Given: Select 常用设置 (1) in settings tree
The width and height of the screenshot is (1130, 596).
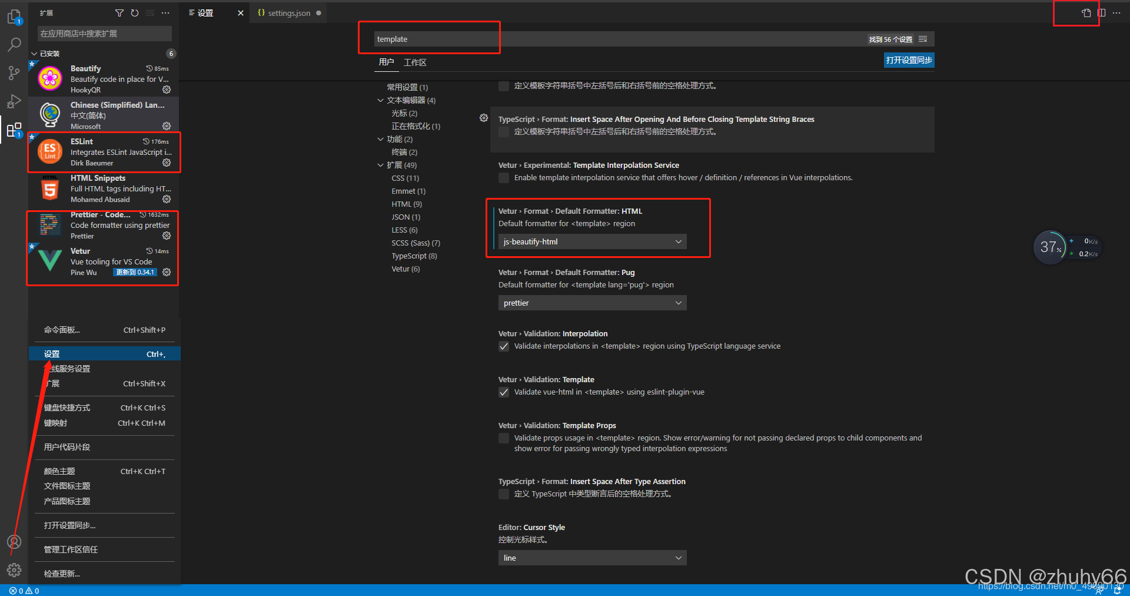Looking at the screenshot, I should pyautogui.click(x=407, y=87).
